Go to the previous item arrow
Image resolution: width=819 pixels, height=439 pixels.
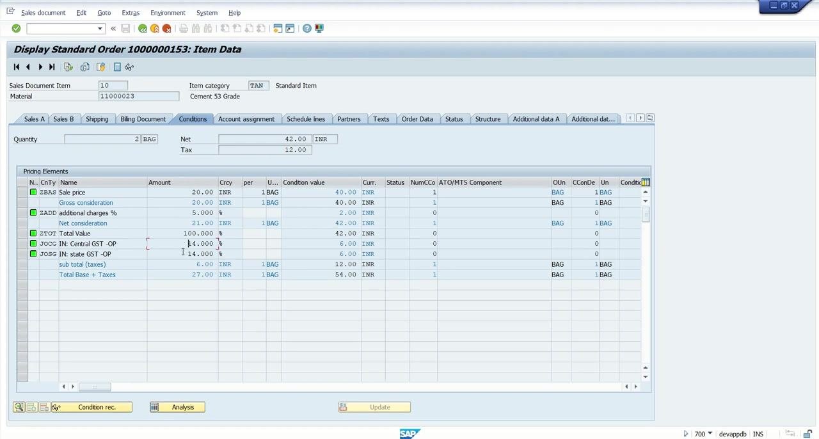pos(28,67)
